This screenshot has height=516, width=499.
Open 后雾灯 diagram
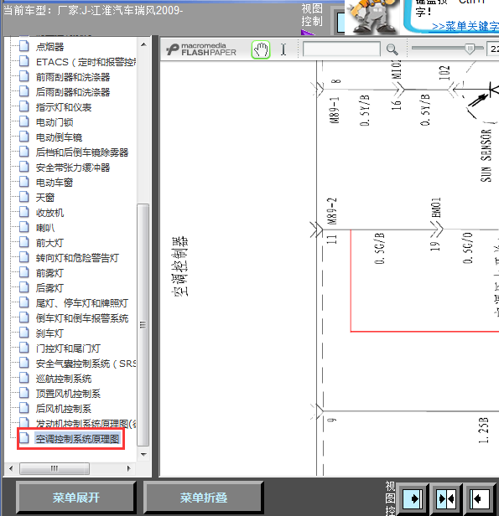[49, 288]
